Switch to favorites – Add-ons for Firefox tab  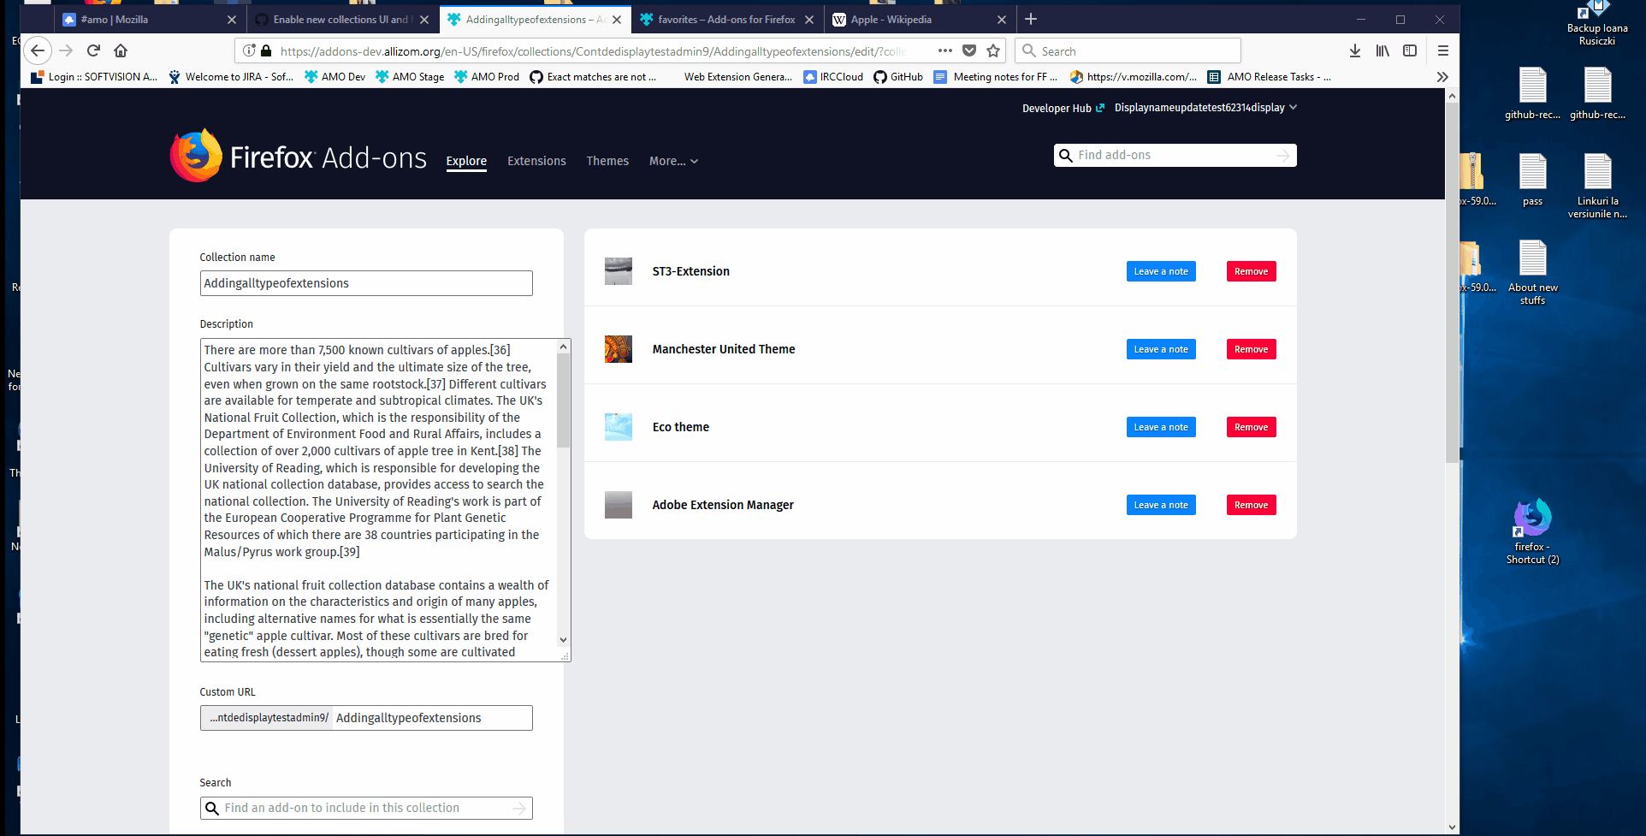[x=726, y=19]
